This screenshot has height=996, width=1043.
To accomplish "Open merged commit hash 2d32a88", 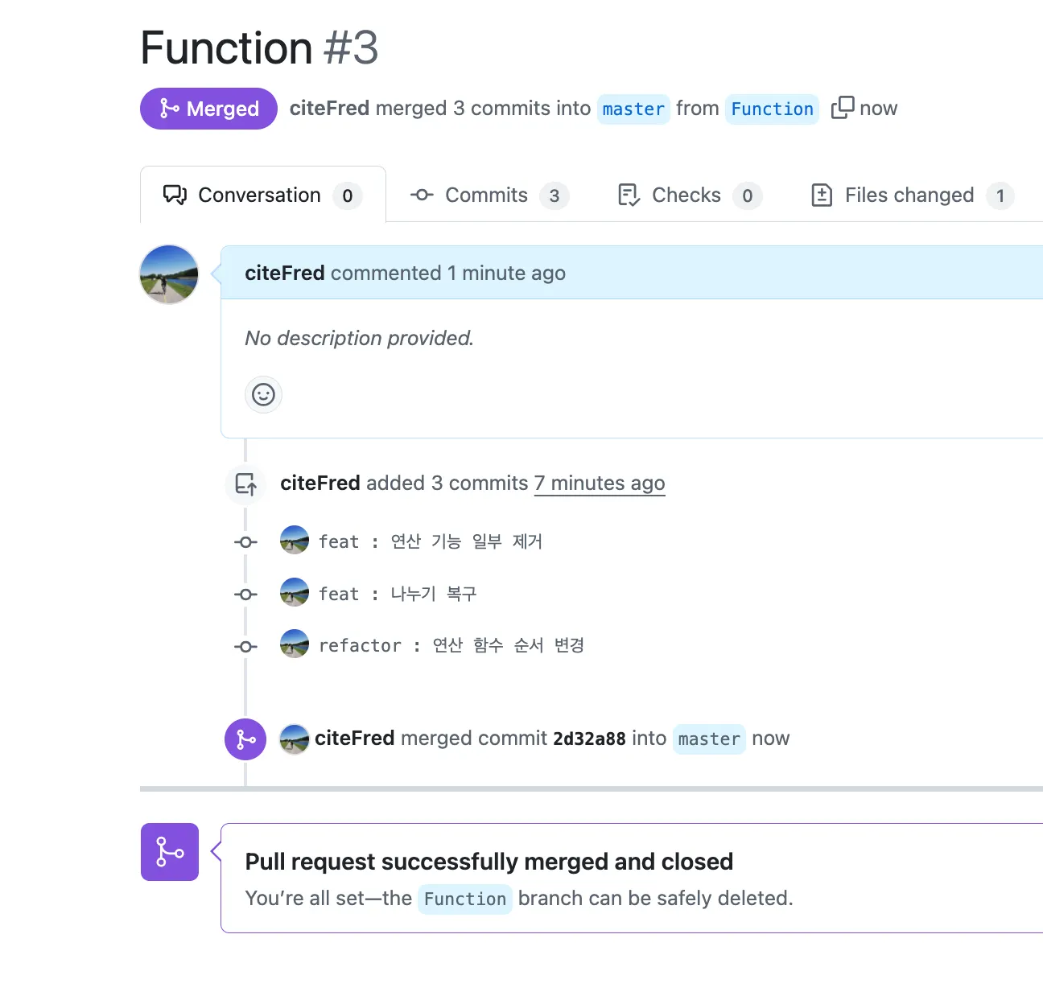I will tap(589, 739).
